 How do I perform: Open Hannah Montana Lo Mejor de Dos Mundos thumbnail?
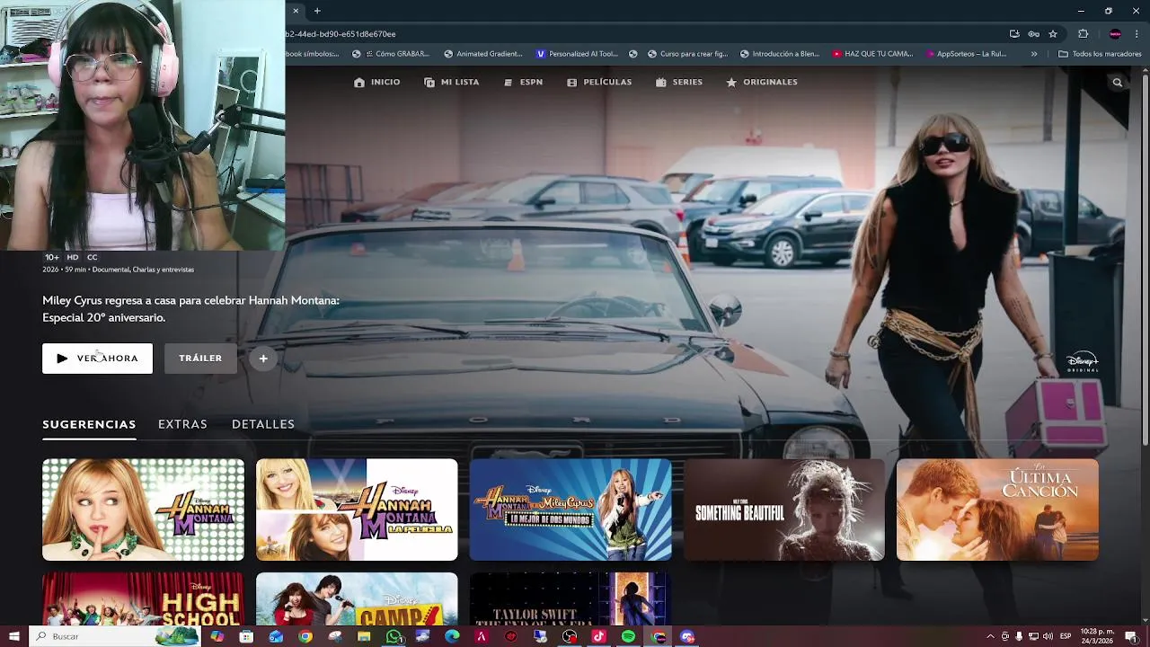point(571,510)
